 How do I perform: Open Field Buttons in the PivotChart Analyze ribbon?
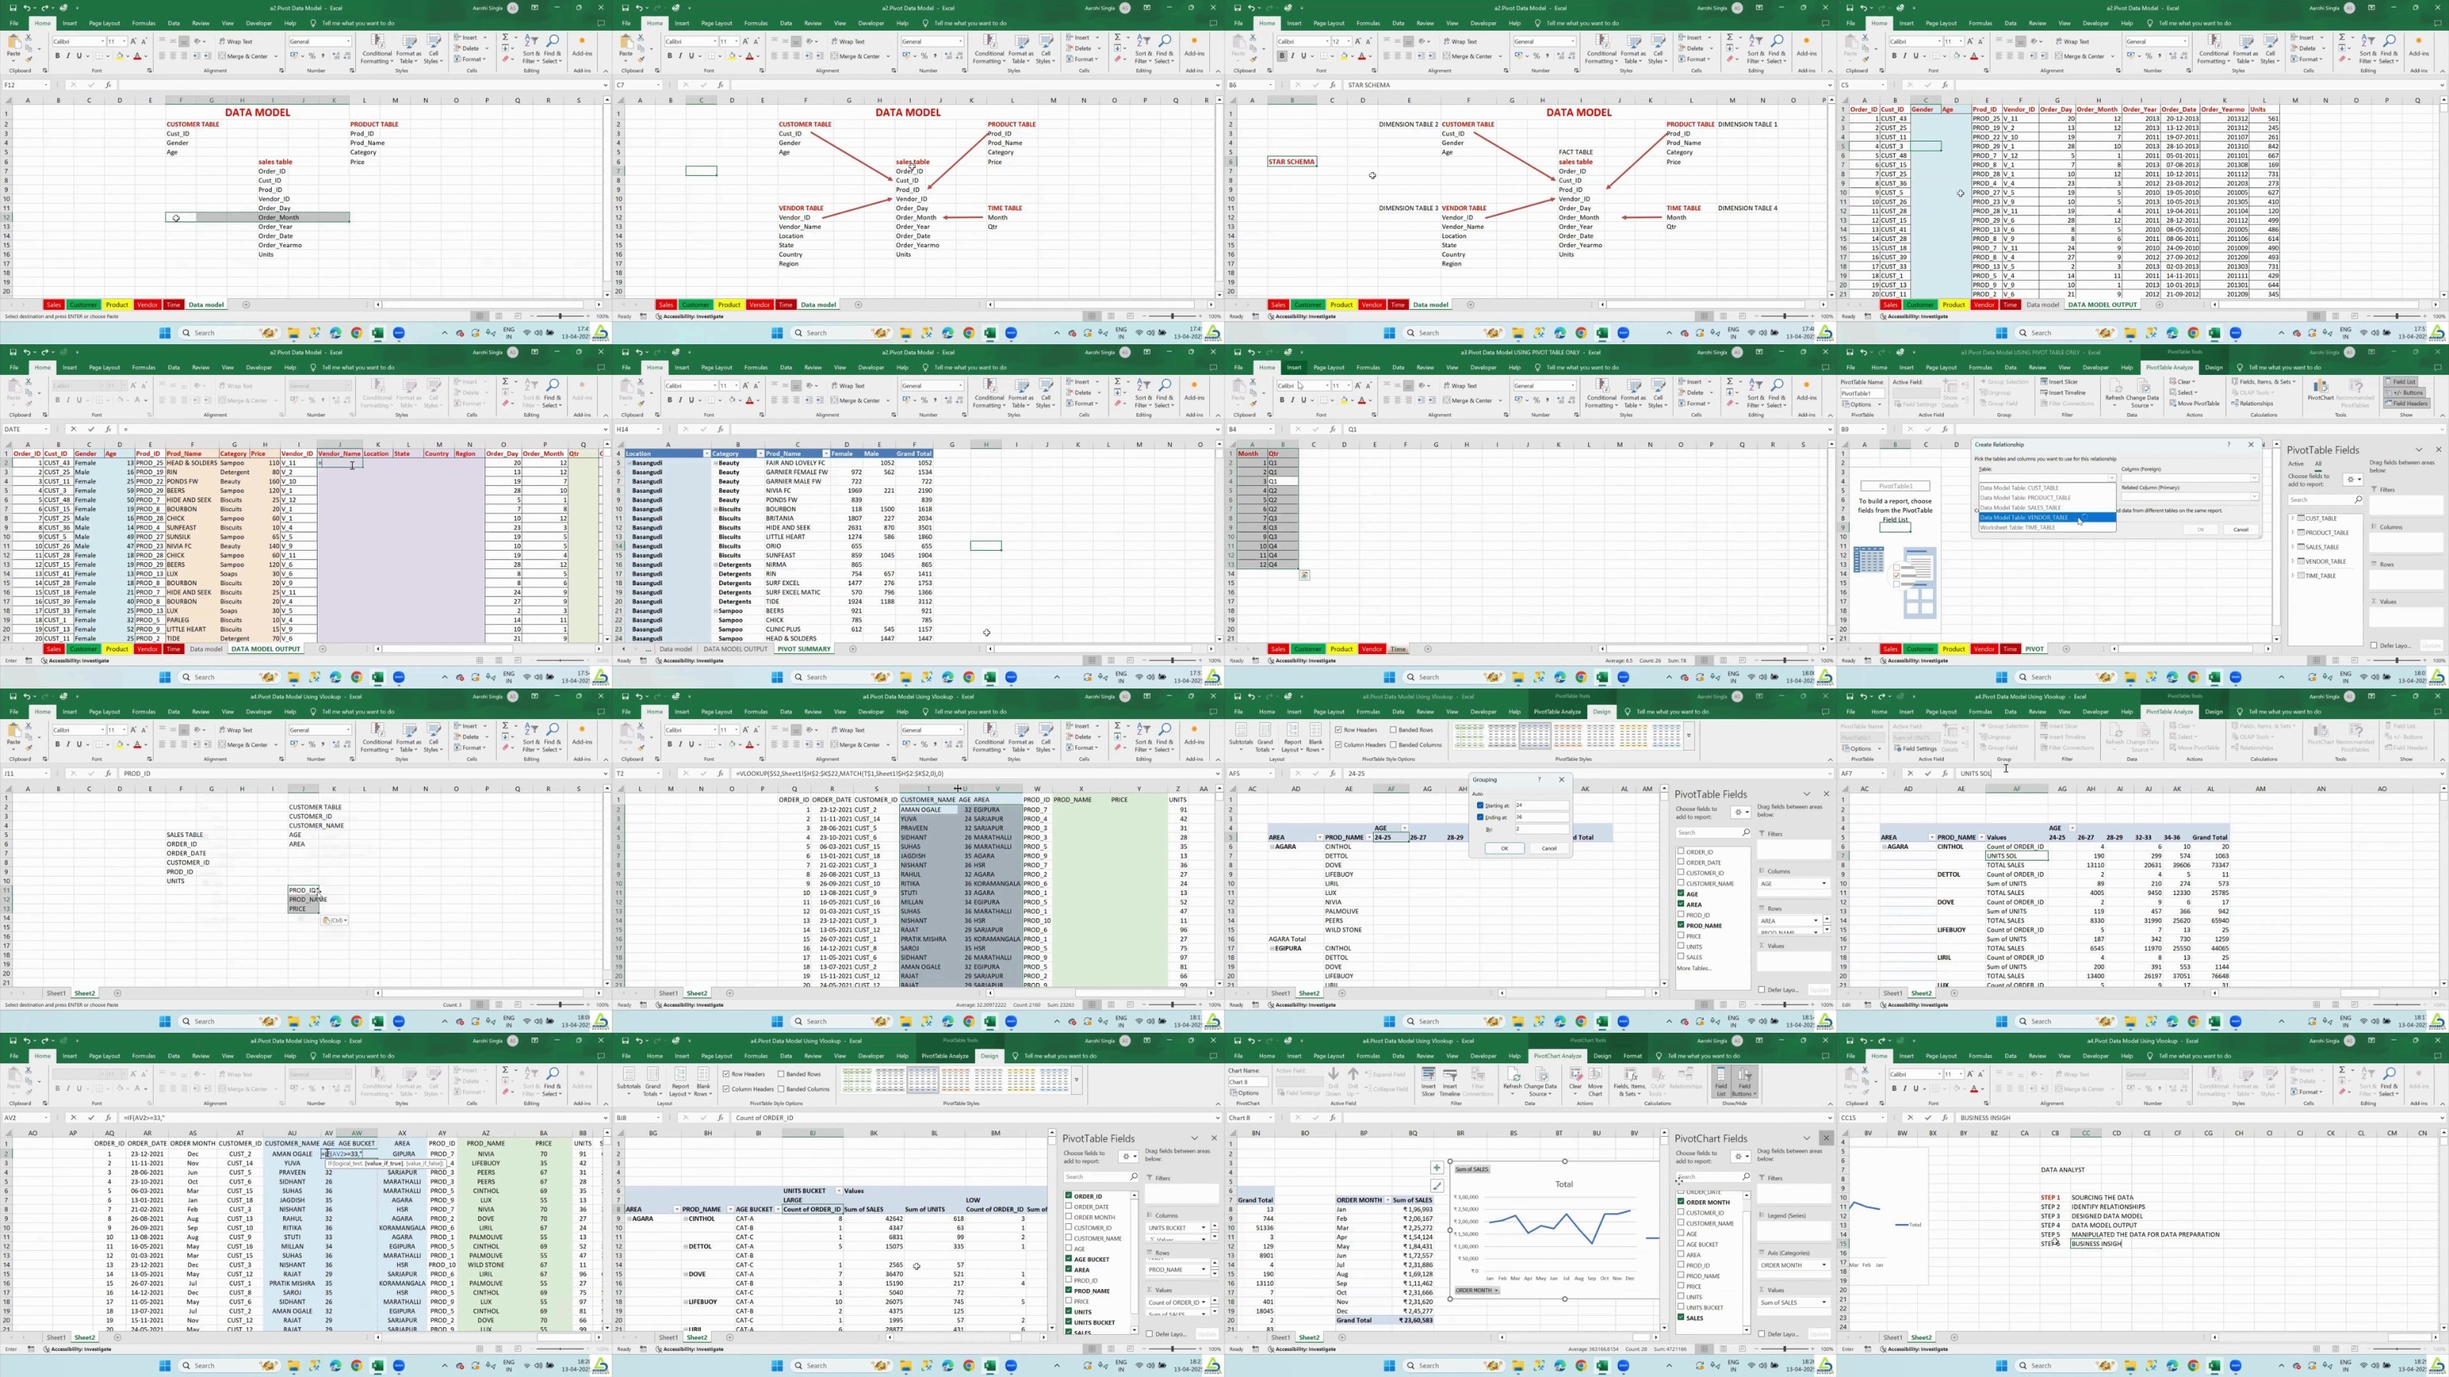click(x=1745, y=1082)
